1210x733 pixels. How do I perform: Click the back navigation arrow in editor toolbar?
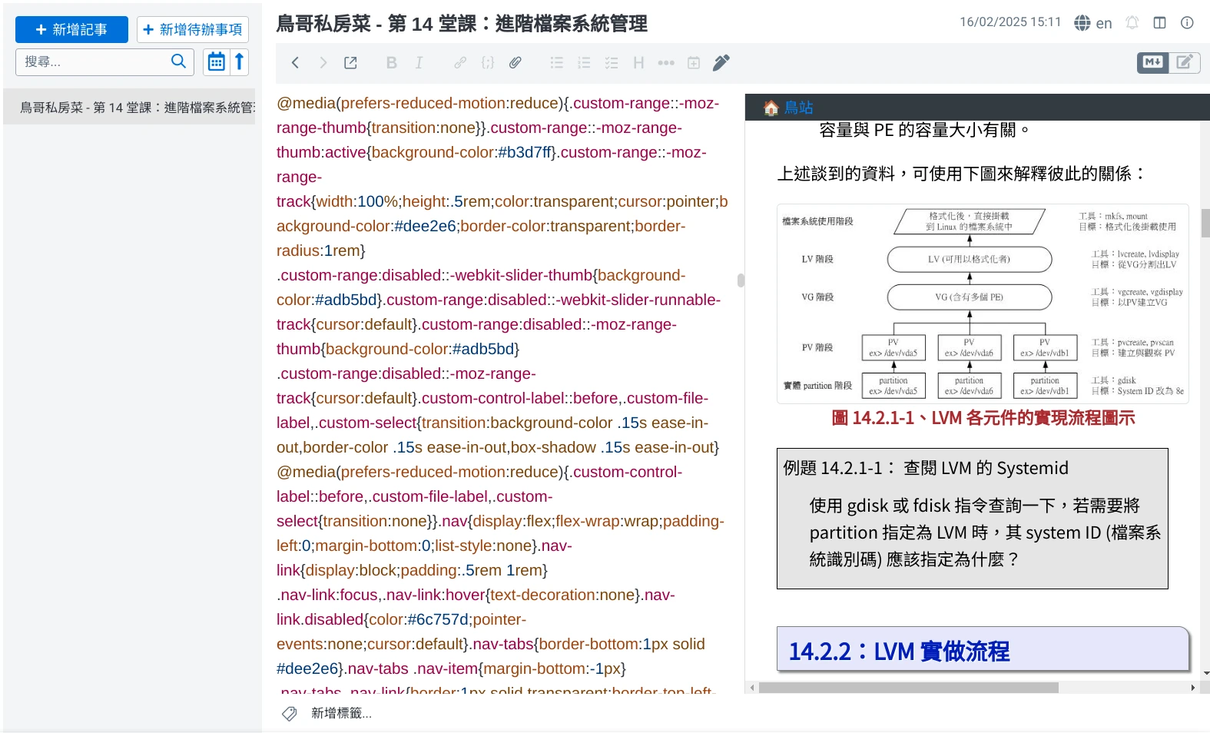[295, 63]
